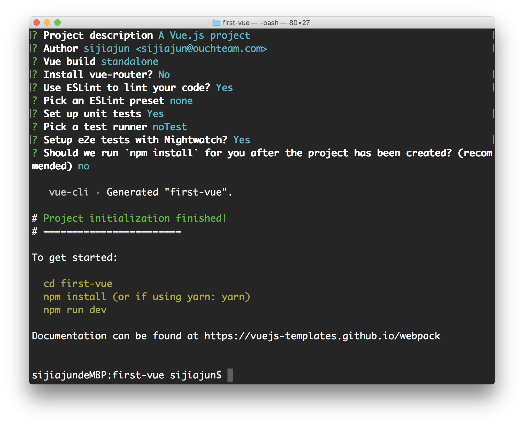Click the vuejs-templates.github.io/webpack documentation URL
Image resolution: width=524 pixels, height=426 pixels.
322,336
